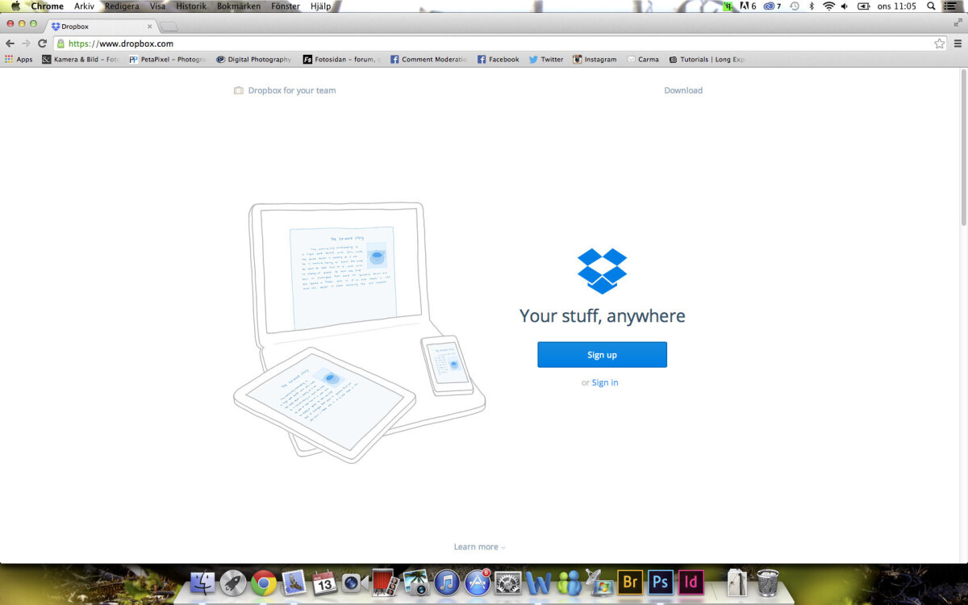The height and width of the screenshot is (605, 968).
Task: Open the Historik menu
Action: (x=191, y=6)
